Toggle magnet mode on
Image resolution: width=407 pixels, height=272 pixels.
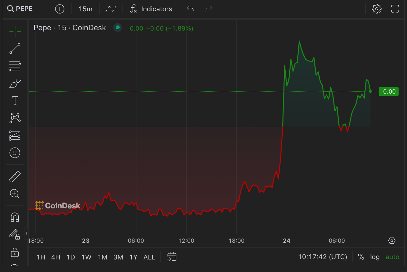tap(15, 217)
